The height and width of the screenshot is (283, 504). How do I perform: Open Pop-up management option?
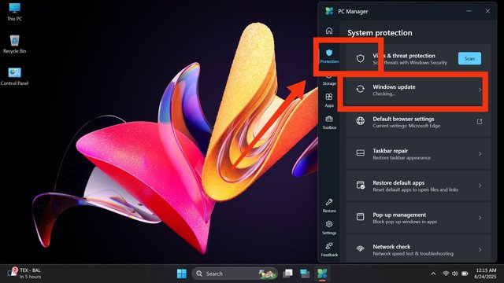point(418,219)
